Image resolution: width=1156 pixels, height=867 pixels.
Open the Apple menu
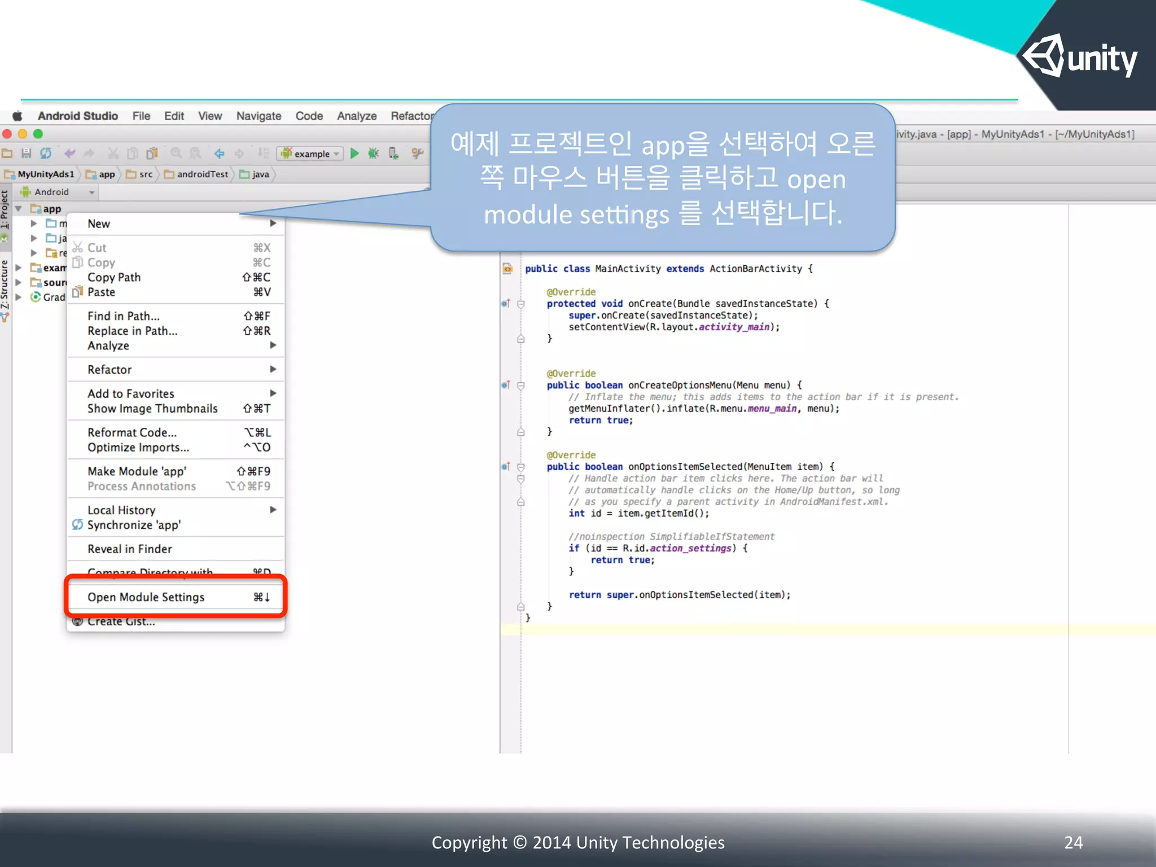coord(17,116)
